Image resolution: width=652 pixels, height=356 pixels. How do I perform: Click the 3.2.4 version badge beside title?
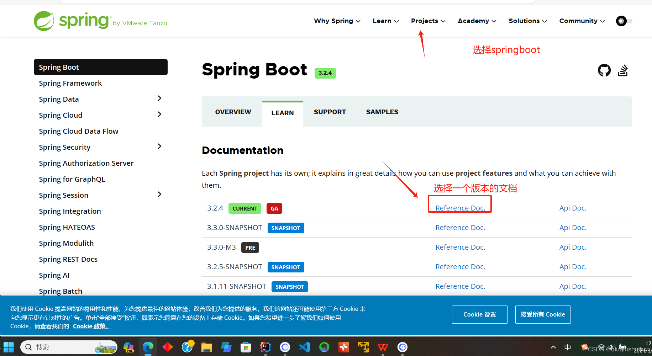pos(325,73)
